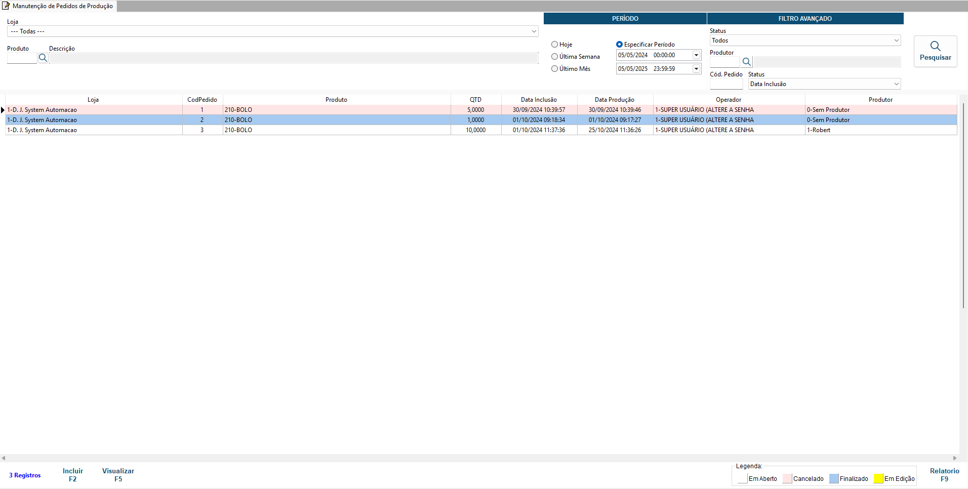Sort by the QTD column header

[476, 100]
